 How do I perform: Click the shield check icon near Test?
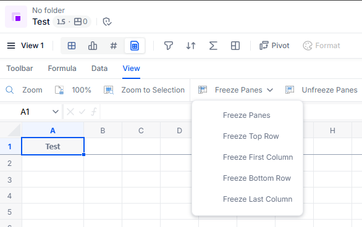click(x=107, y=22)
